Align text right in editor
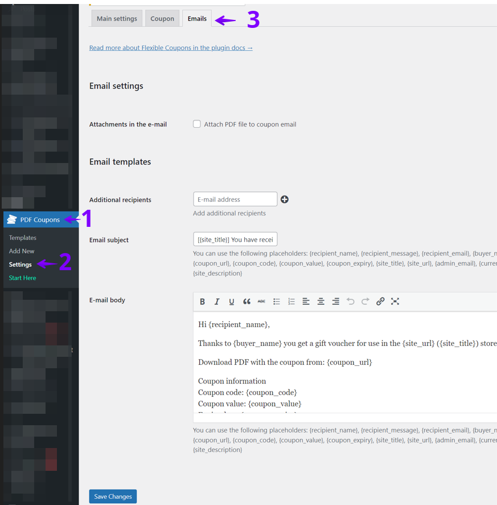The height and width of the screenshot is (505, 497). click(x=336, y=302)
